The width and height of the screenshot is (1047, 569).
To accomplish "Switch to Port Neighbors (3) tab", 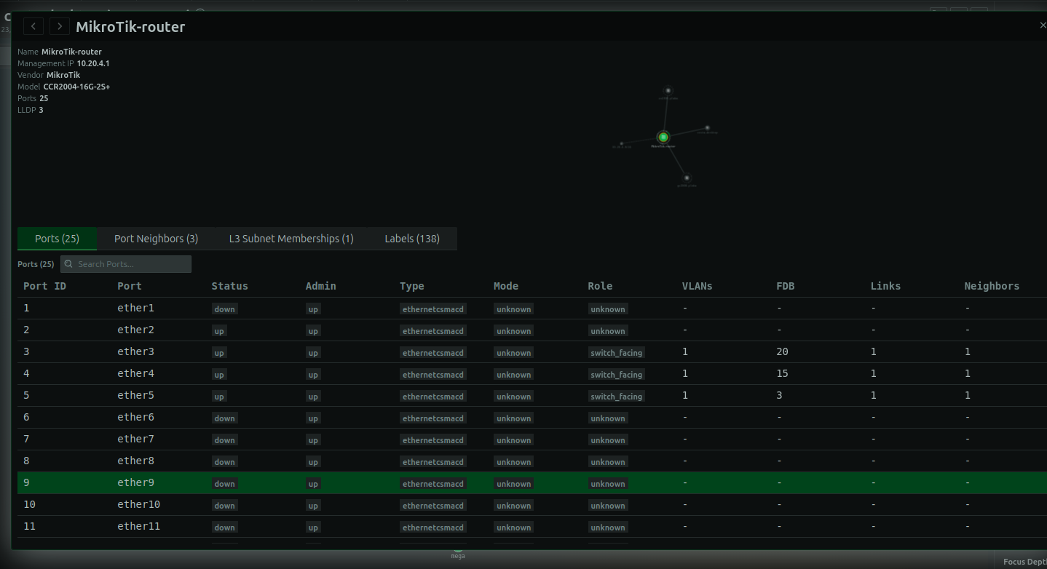I will [x=156, y=239].
